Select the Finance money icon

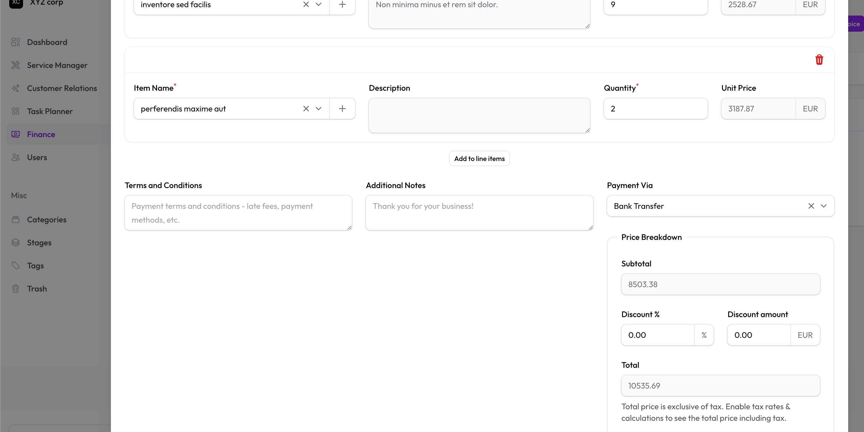[16, 134]
